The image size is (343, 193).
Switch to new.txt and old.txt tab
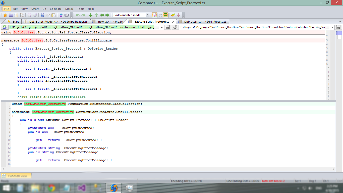click(108, 22)
